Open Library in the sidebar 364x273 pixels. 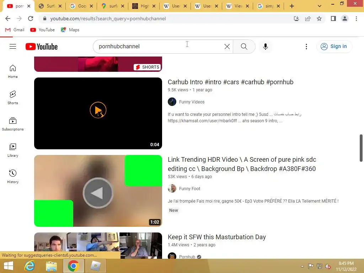13,150
